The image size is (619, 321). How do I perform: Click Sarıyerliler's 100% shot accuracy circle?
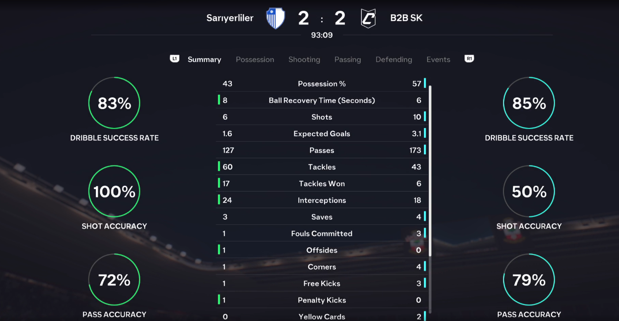tap(114, 192)
